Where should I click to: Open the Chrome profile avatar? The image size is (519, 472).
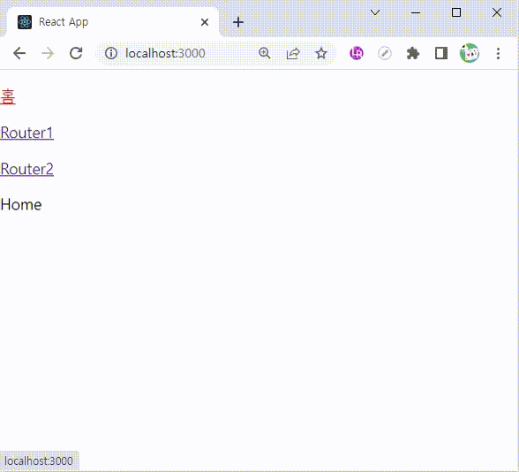point(470,53)
